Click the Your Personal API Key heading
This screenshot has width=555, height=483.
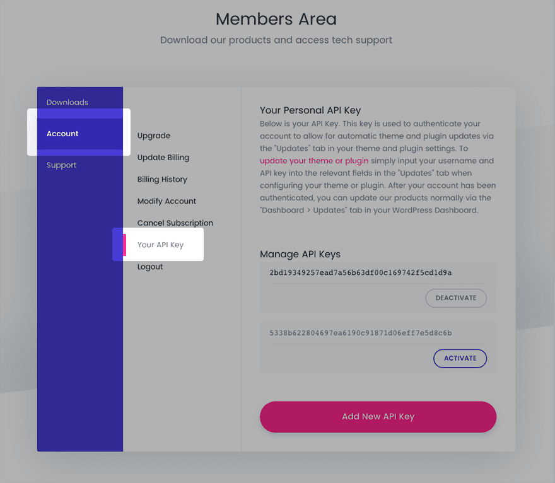tap(310, 111)
